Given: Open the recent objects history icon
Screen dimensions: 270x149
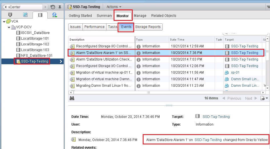Looking at the screenshot, I should click(53, 7).
